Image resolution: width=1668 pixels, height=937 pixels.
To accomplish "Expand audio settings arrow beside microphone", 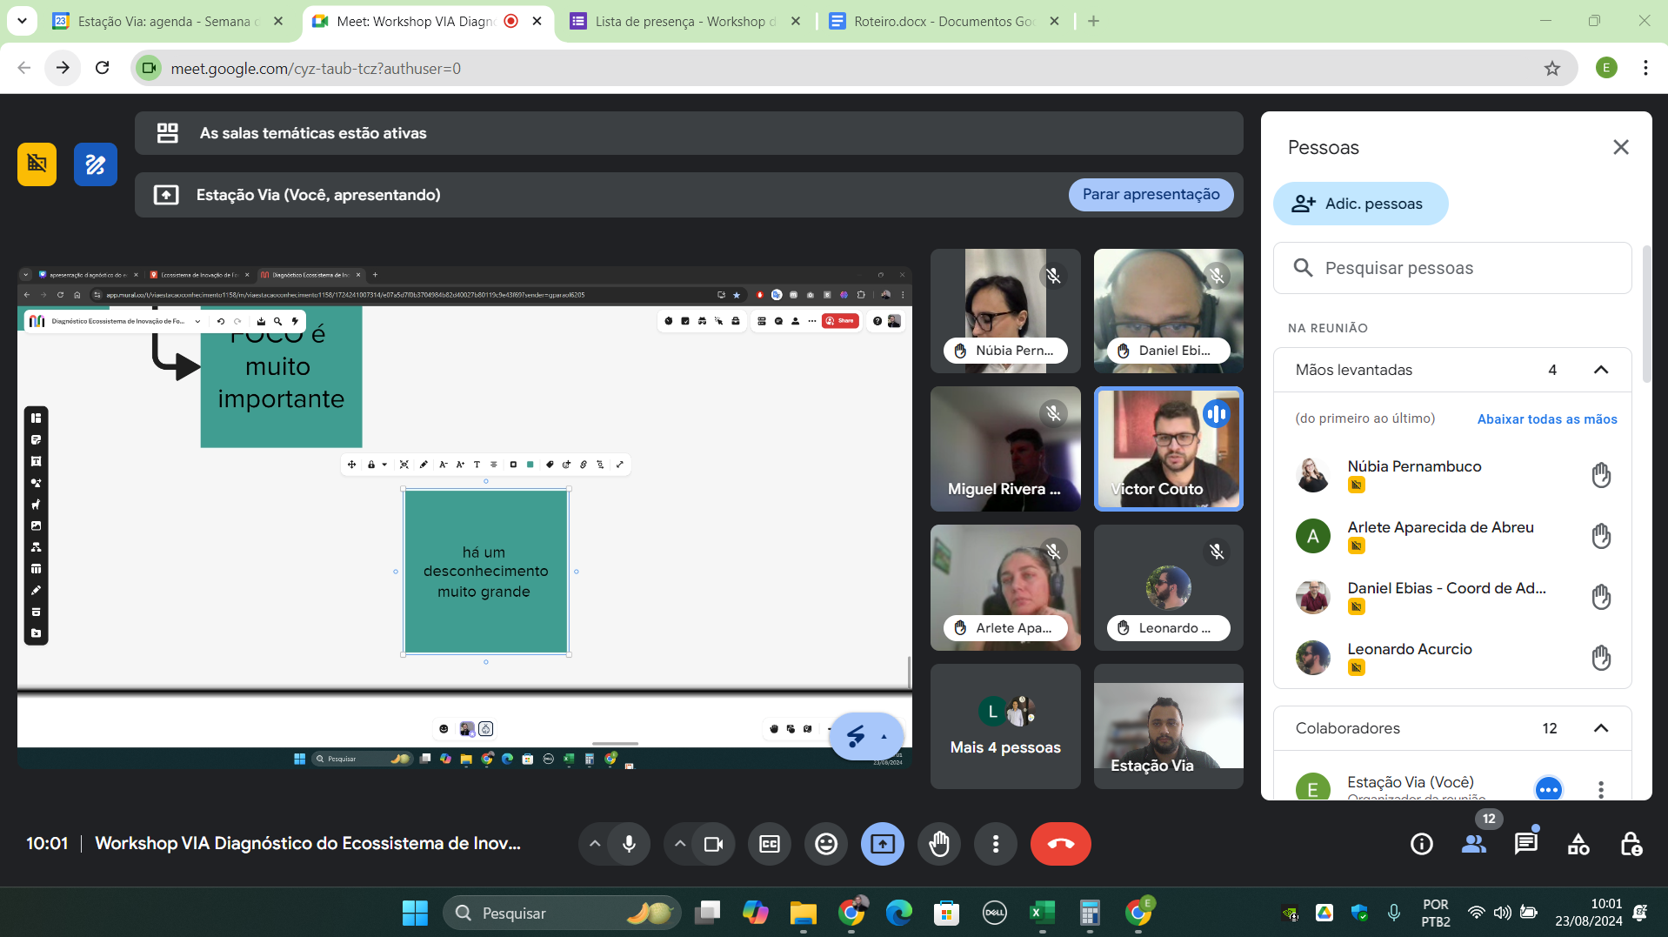I will (595, 844).
